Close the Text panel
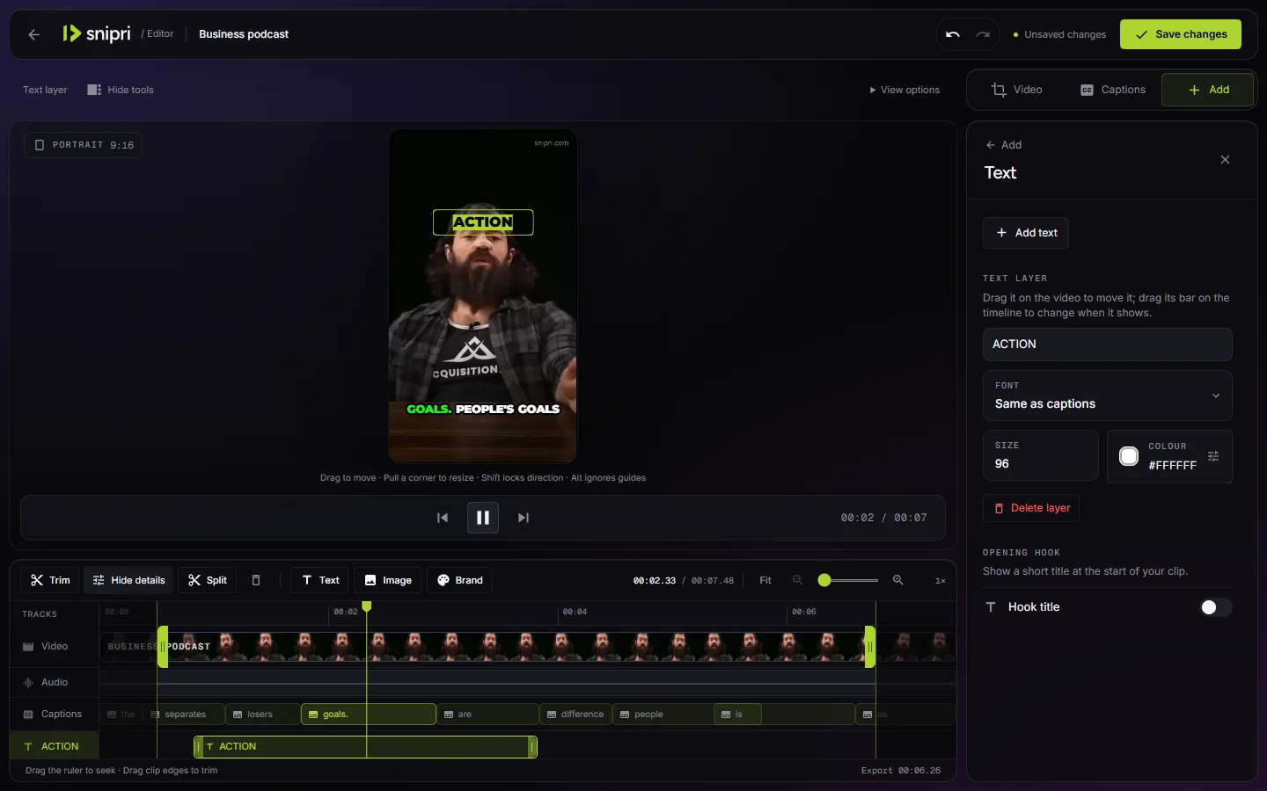This screenshot has width=1267, height=791. coord(1225,159)
